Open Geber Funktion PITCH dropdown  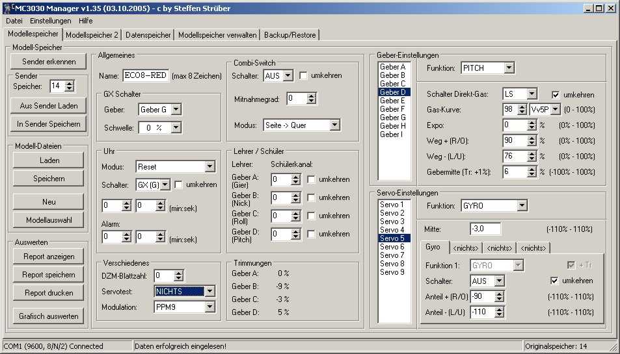509,68
